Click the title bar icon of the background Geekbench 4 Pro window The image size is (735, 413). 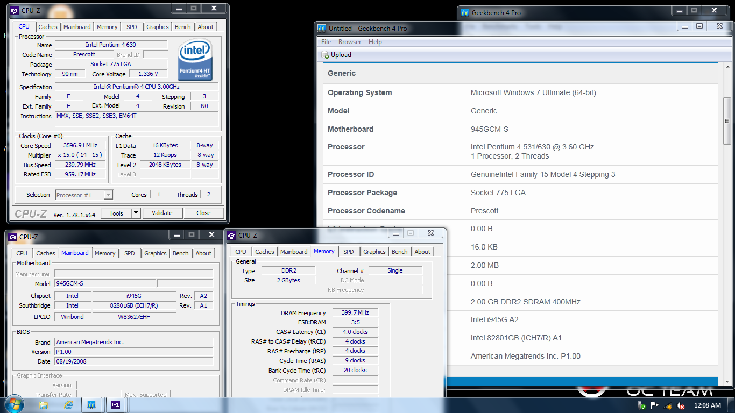tap(465, 12)
